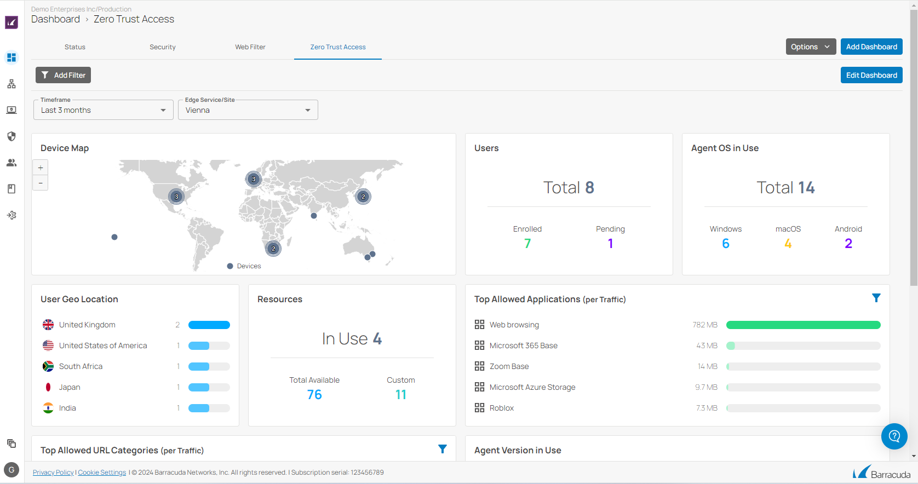Viewport: 918px width, 484px height.
Task: Click the Add Filter button
Action: pyautogui.click(x=63, y=75)
